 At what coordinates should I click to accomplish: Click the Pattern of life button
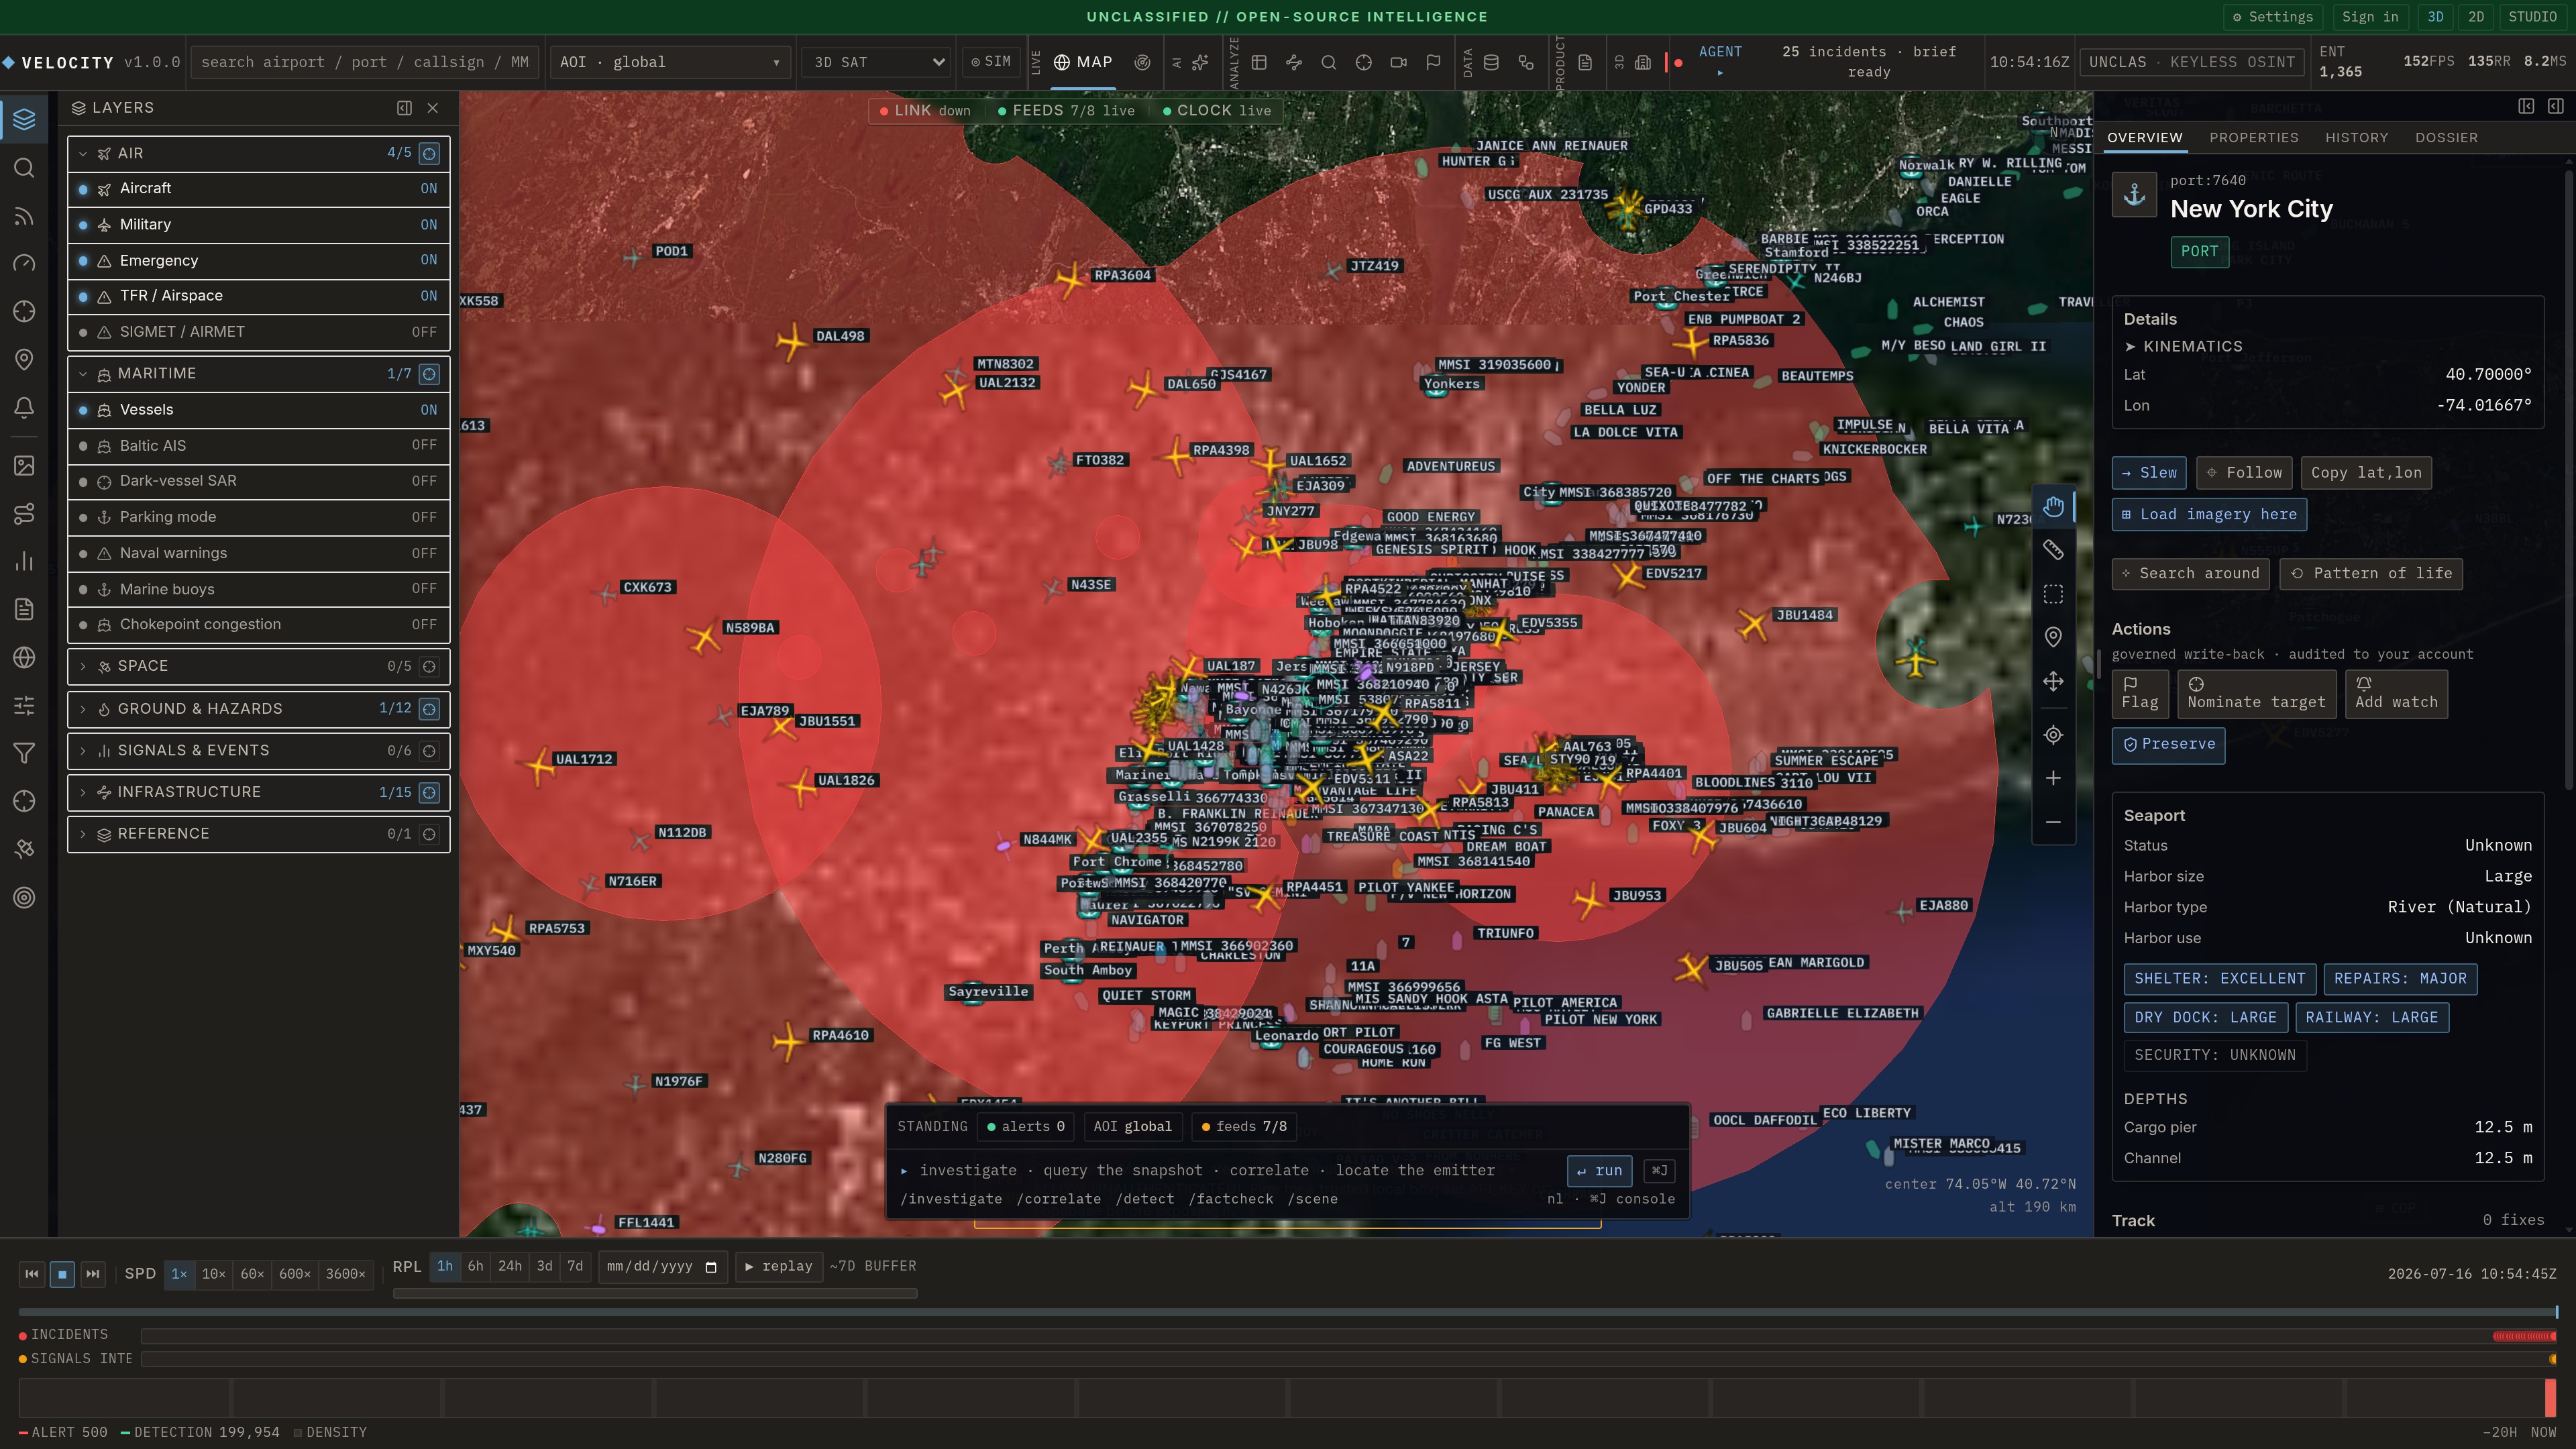[2370, 573]
